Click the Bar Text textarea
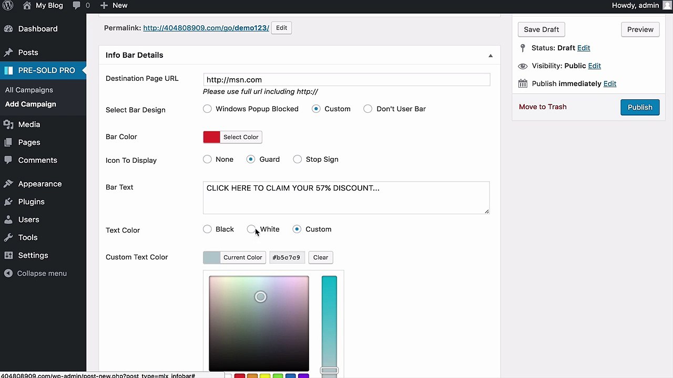Screen dimensions: 673x378 coord(346,197)
